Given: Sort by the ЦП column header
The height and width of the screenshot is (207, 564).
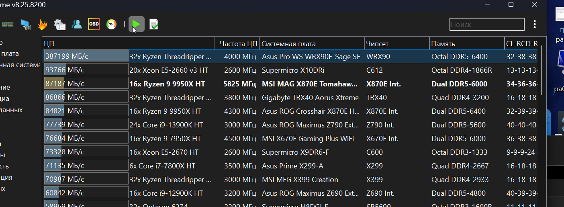Looking at the screenshot, I should pyautogui.click(x=129, y=44).
